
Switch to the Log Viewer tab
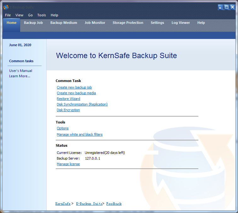[x=181, y=23]
